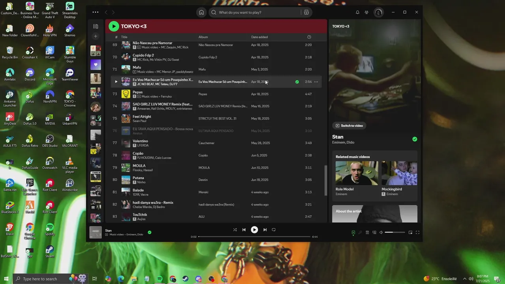Screen dimensions: 505x284
Task: Click the Home icon
Action: point(202,12)
